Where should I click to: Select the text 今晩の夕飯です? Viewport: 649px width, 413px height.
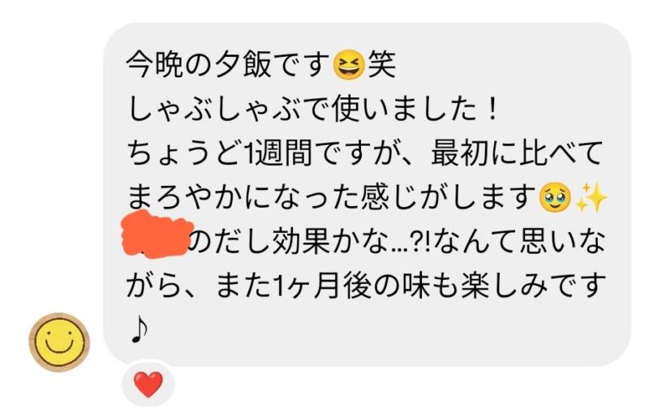(x=229, y=66)
